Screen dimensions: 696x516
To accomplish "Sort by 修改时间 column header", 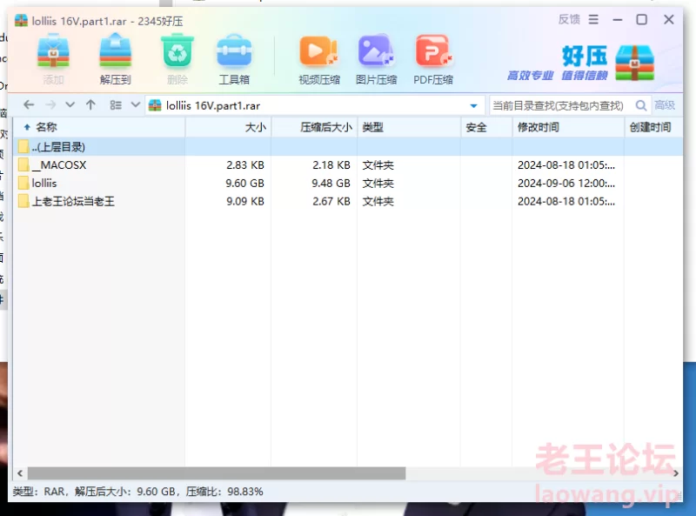I will coord(568,127).
